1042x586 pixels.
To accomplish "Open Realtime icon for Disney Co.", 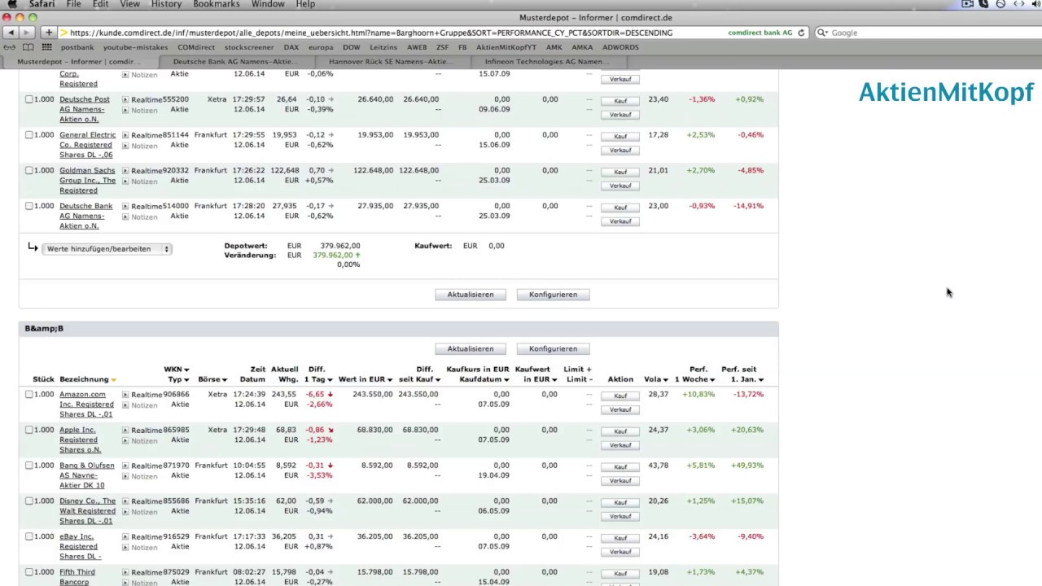I will coord(125,502).
